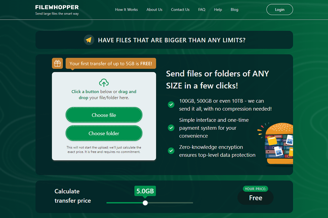Click the FILEWHOPPER logo
Viewport: 328px width, 218px height.
coord(57,10)
